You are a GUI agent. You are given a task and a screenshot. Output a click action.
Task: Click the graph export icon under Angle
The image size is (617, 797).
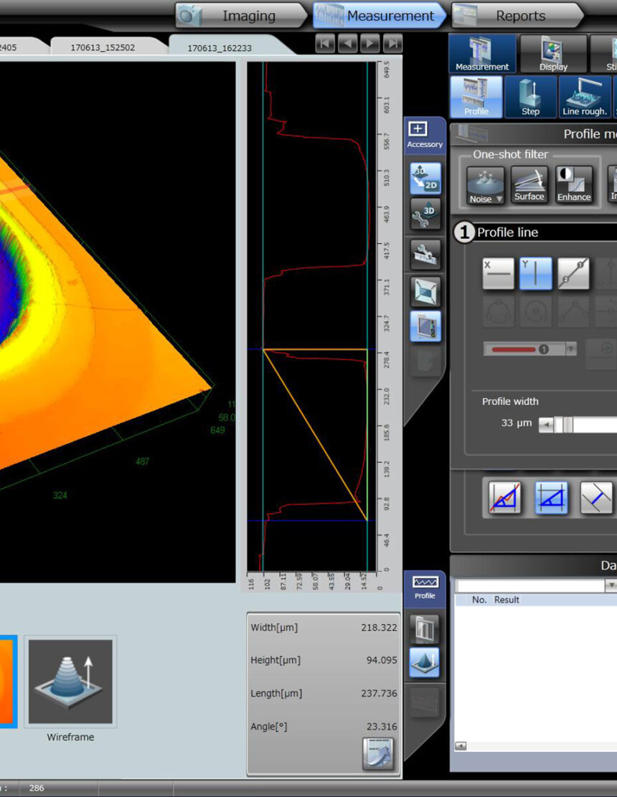pos(378,754)
